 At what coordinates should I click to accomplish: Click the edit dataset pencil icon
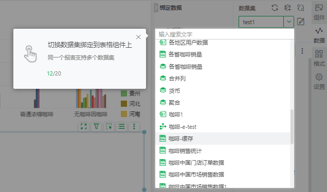tap(300, 22)
